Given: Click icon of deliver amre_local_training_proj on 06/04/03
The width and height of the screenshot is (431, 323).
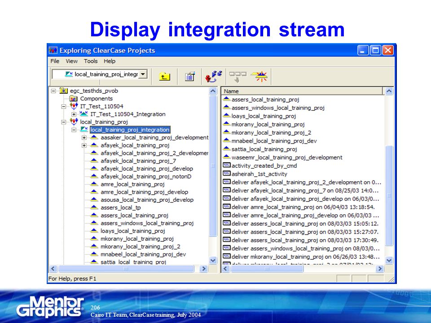Looking at the screenshot, I should click(x=226, y=206).
